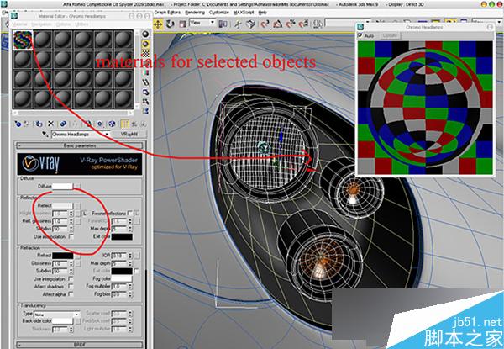
Task: Toggle the Angle Snap icon
Action: pos(278,24)
